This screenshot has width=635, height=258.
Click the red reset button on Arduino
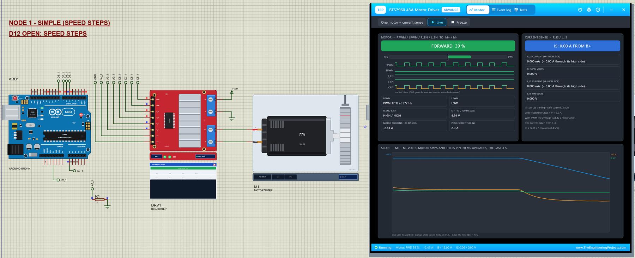pyautogui.click(x=15, y=98)
